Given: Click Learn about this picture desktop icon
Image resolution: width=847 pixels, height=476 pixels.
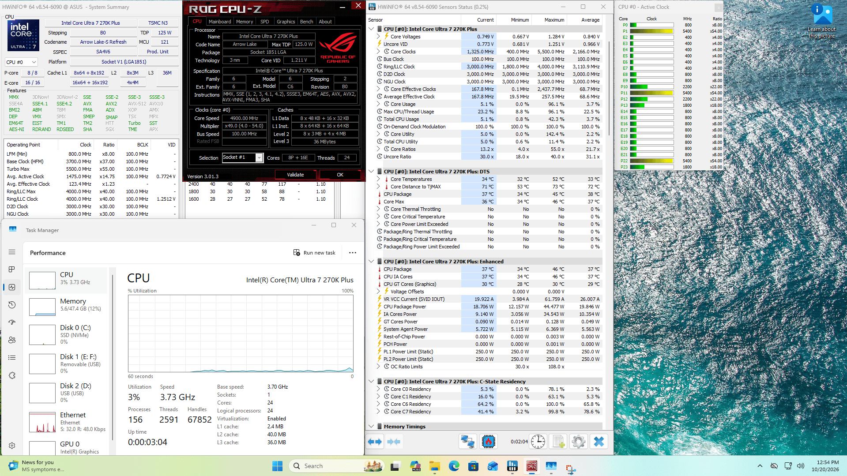Looking at the screenshot, I should click(x=821, y=21).
